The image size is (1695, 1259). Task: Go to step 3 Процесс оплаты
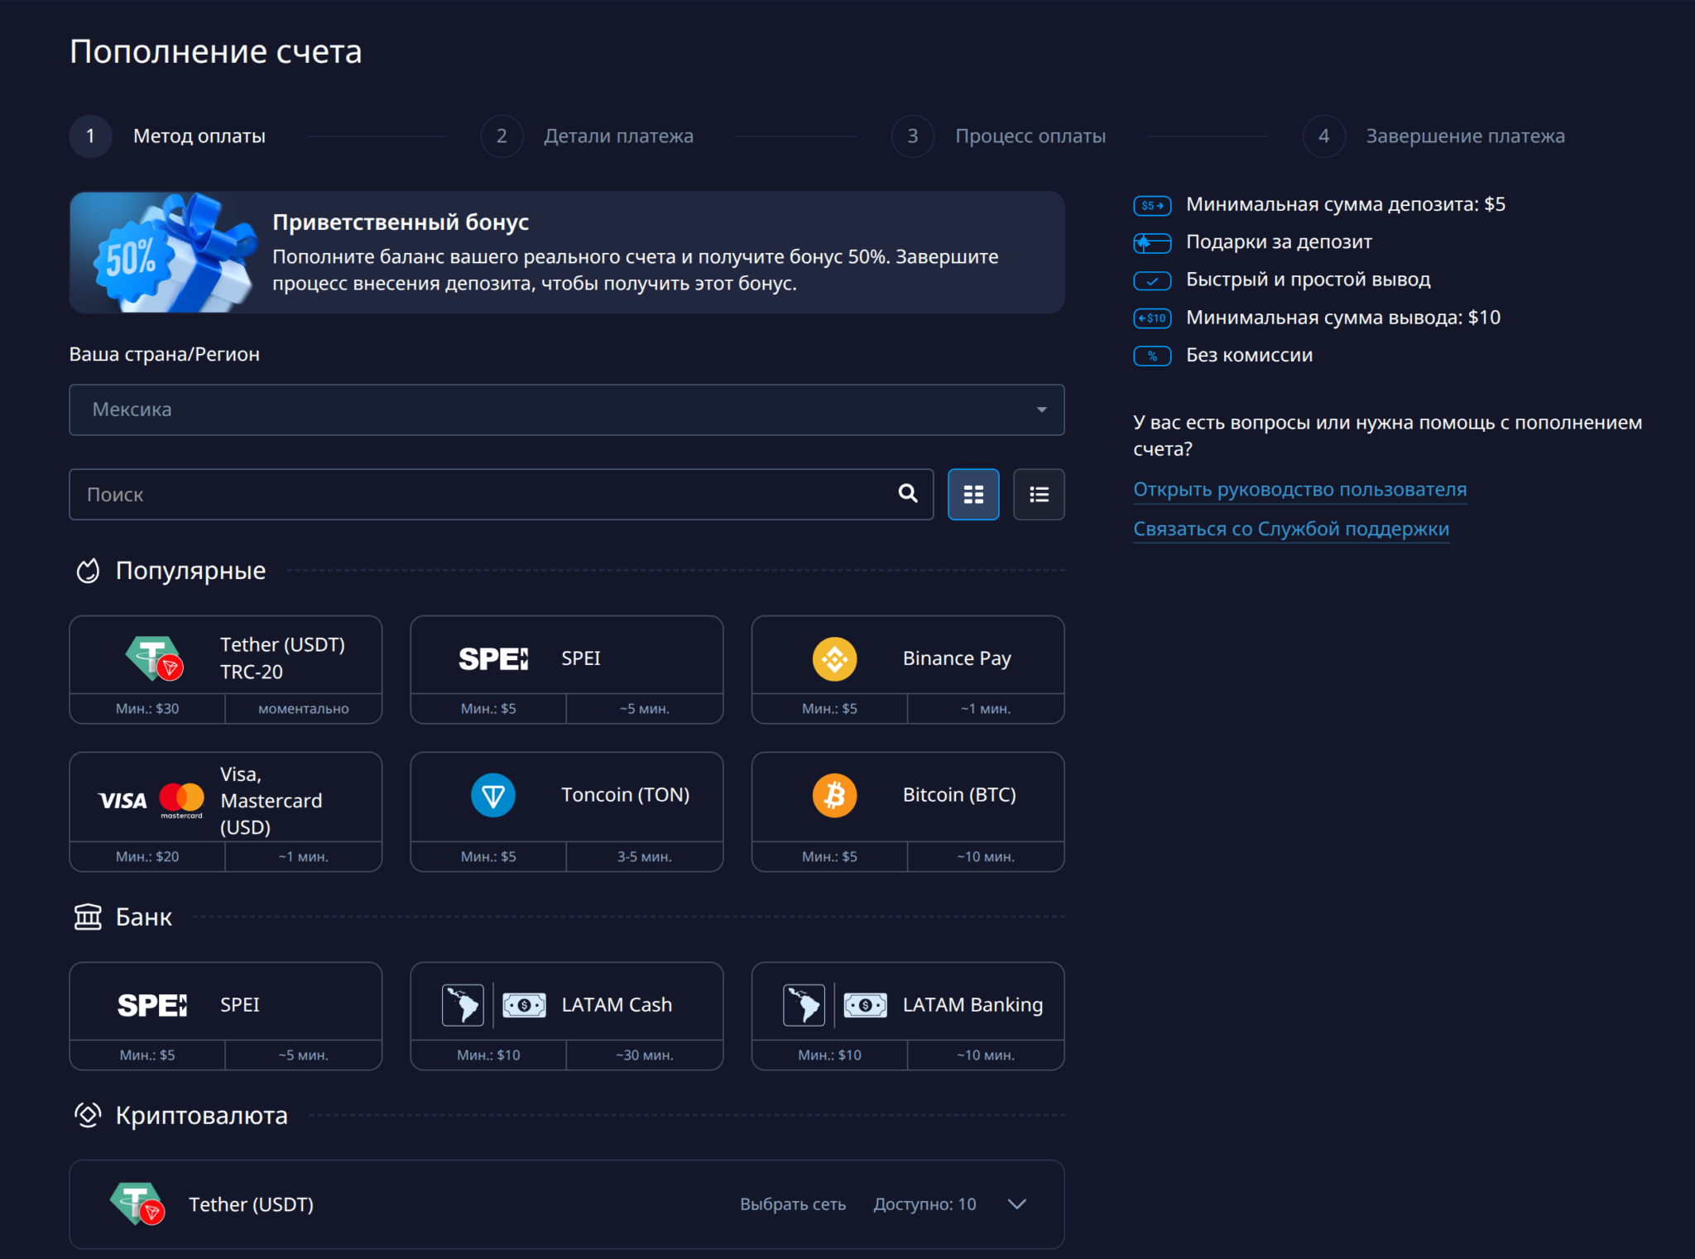click(x=1030, y=136)
